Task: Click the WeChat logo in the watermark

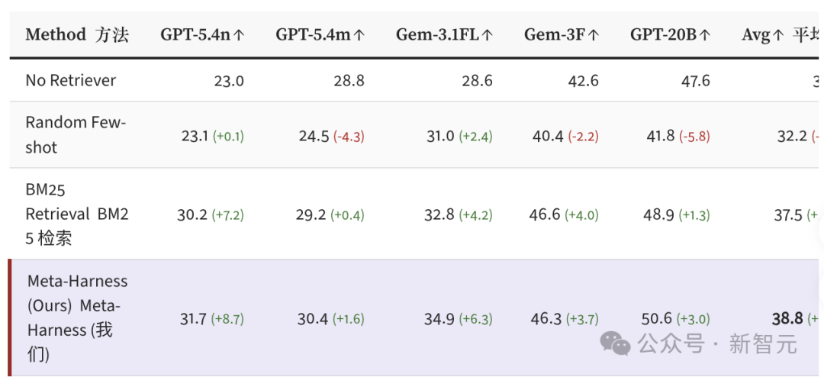Action: click(616, 343)
